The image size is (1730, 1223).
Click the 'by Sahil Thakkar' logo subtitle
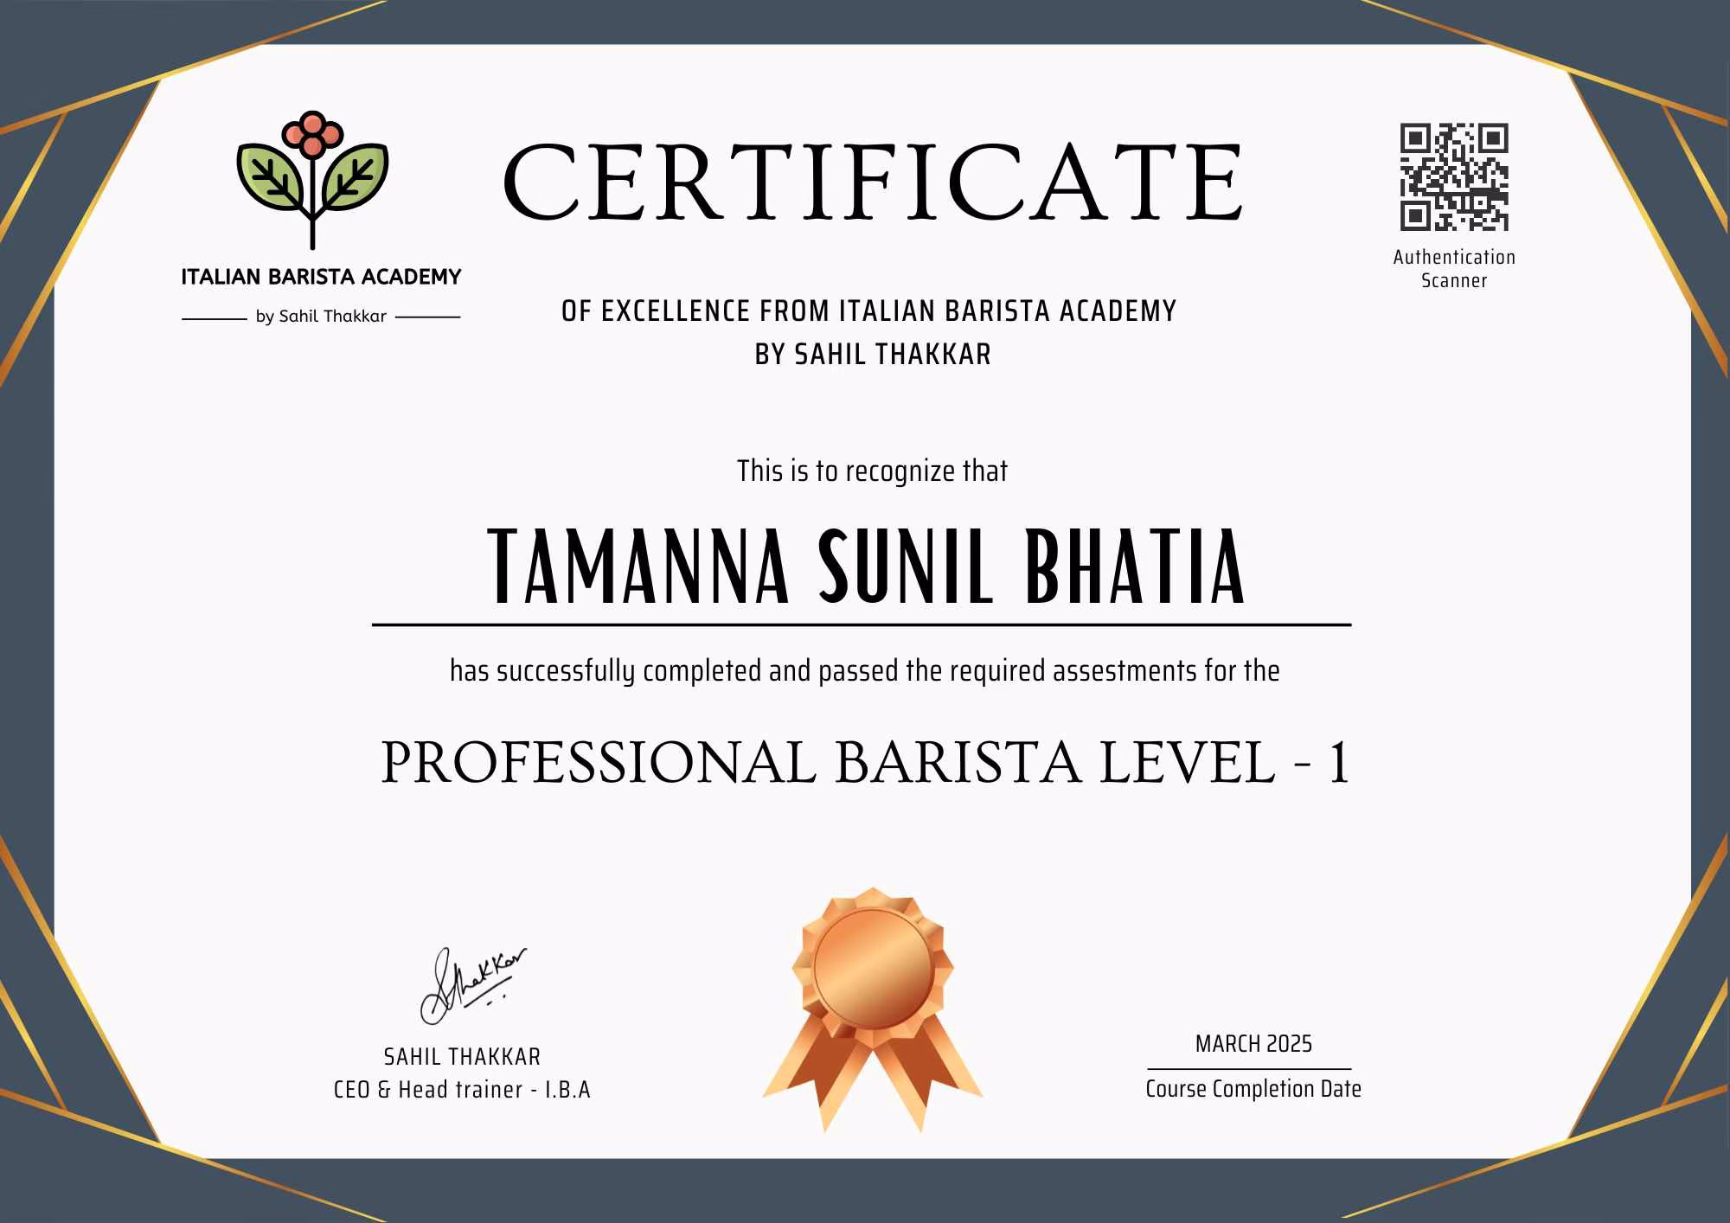point(321,317)
